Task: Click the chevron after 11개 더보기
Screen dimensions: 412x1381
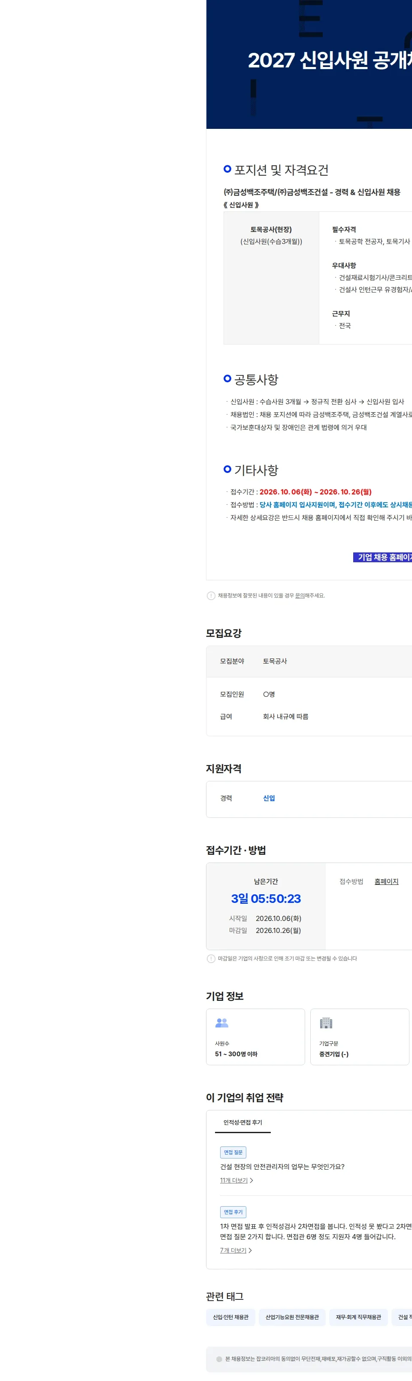Action: [252, 1180]
